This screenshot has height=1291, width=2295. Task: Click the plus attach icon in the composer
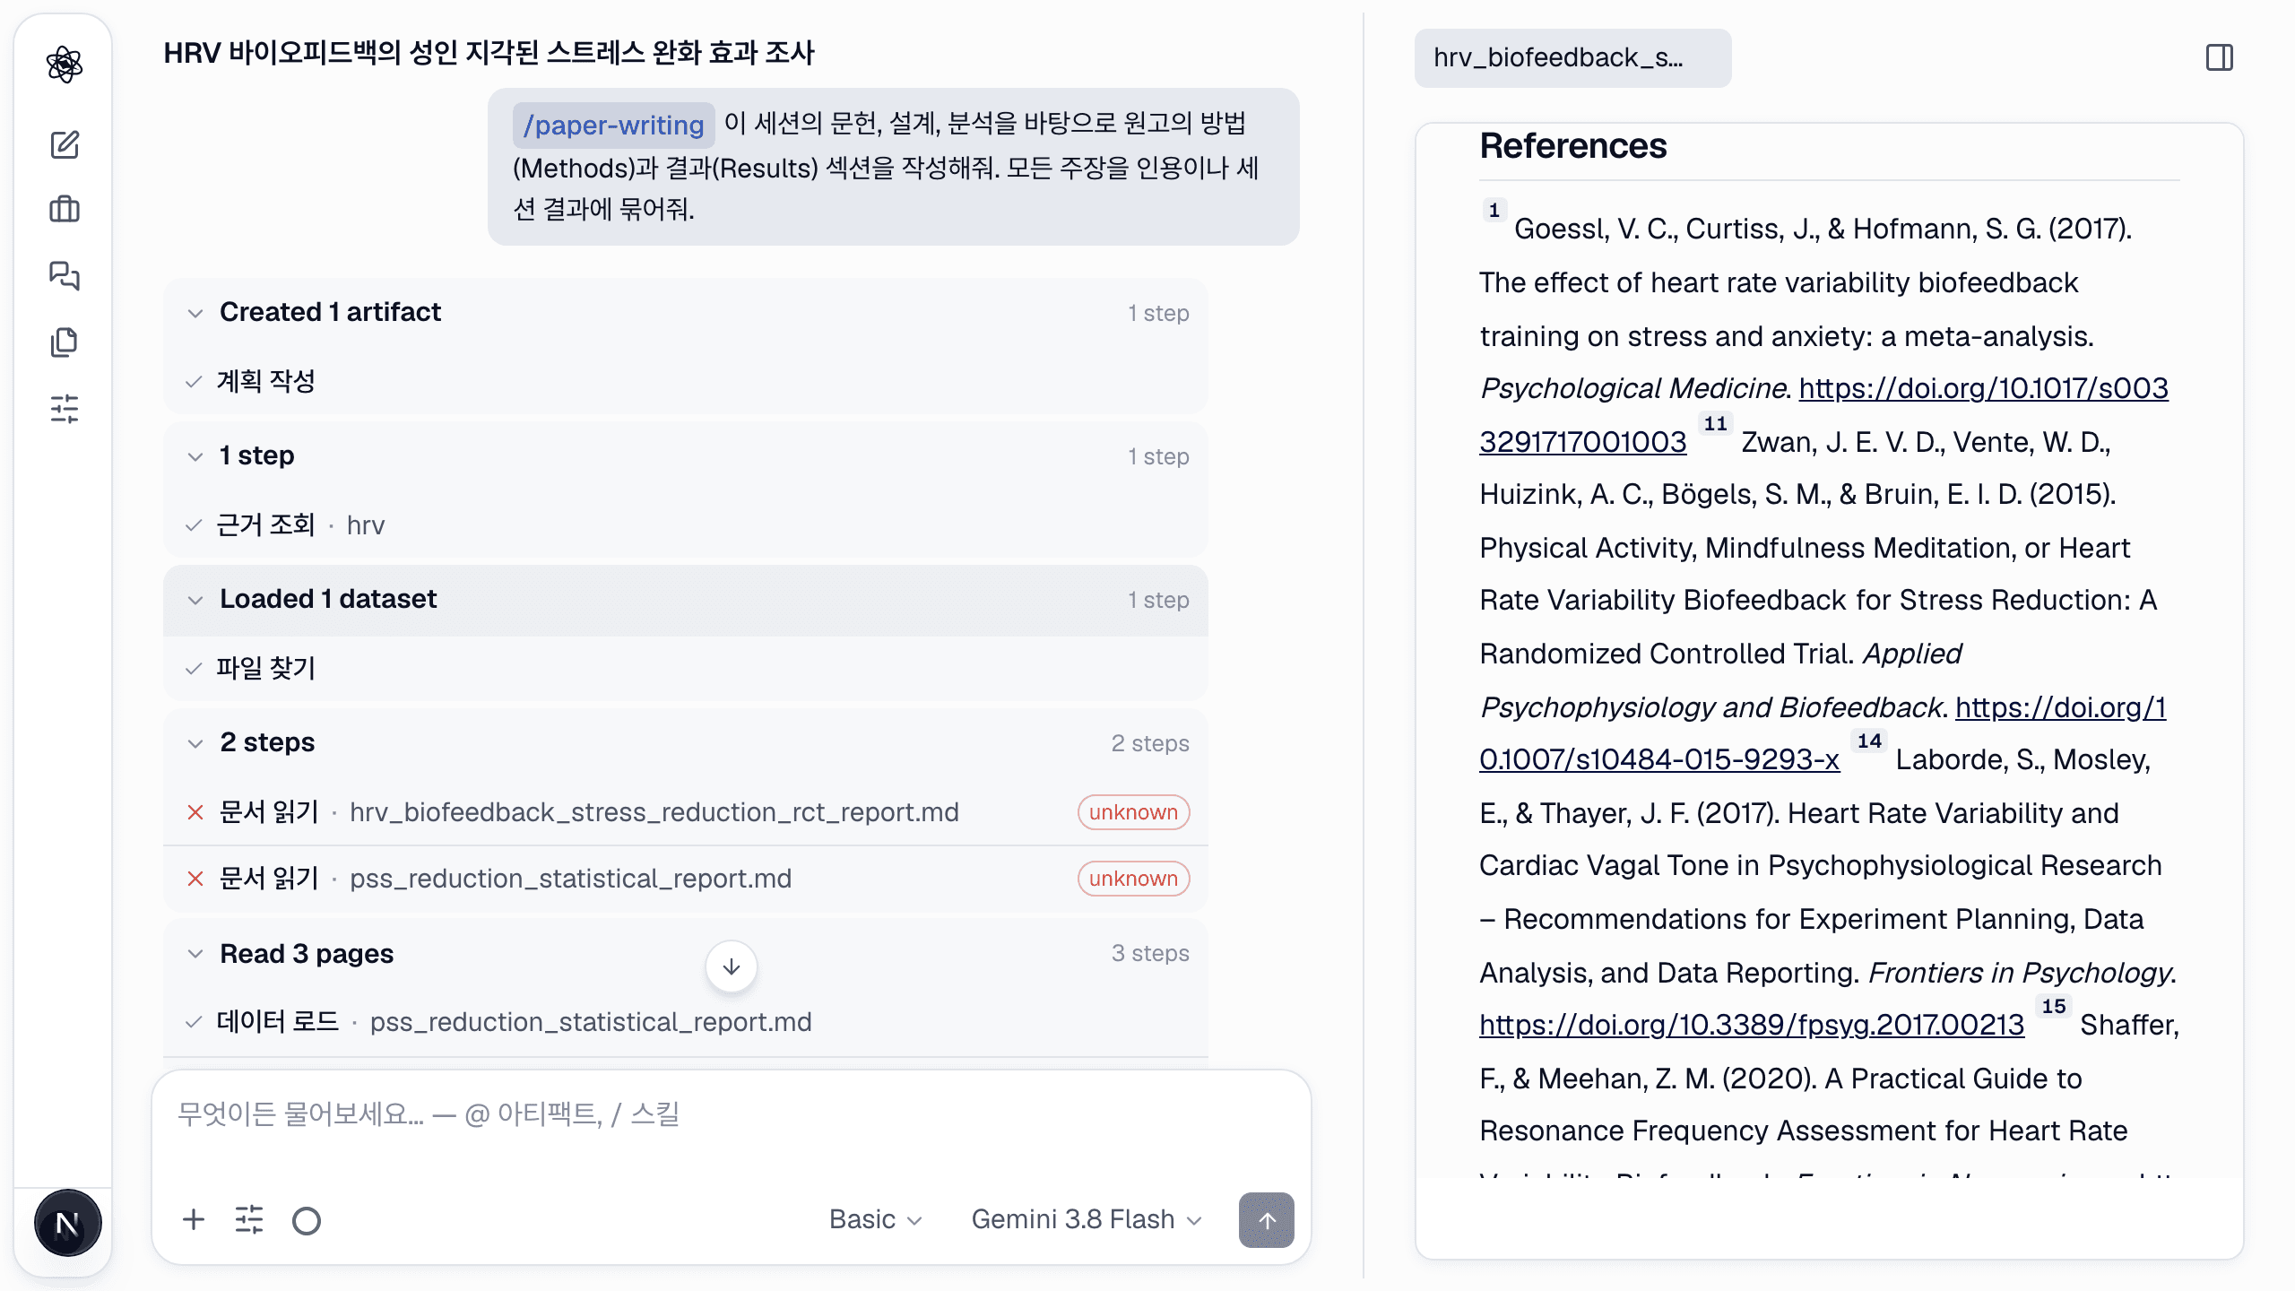pyautogui.click(x=194, y=1219)
